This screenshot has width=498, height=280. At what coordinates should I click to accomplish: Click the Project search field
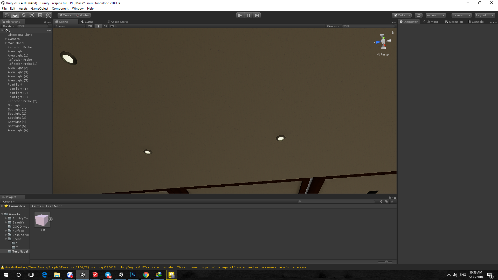[336, 201]
